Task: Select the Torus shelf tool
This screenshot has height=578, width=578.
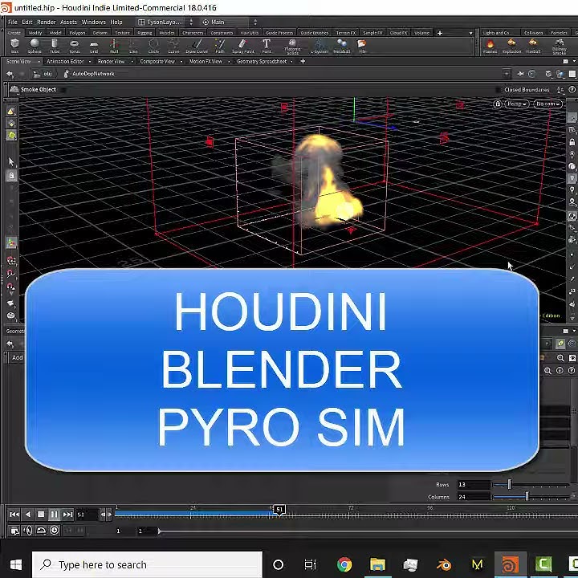Action: 75,46
